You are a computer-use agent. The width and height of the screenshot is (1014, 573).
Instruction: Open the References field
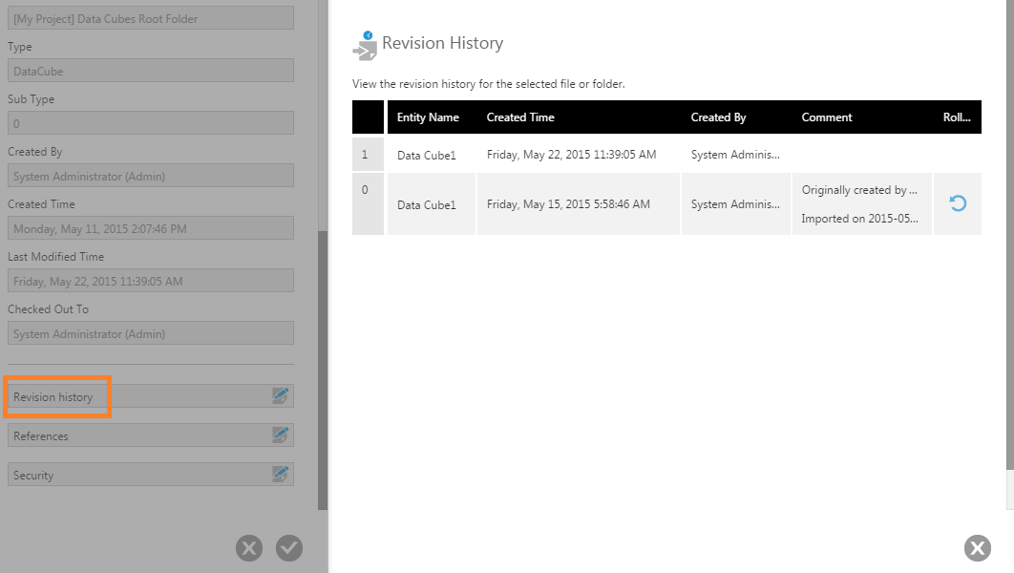151,435
